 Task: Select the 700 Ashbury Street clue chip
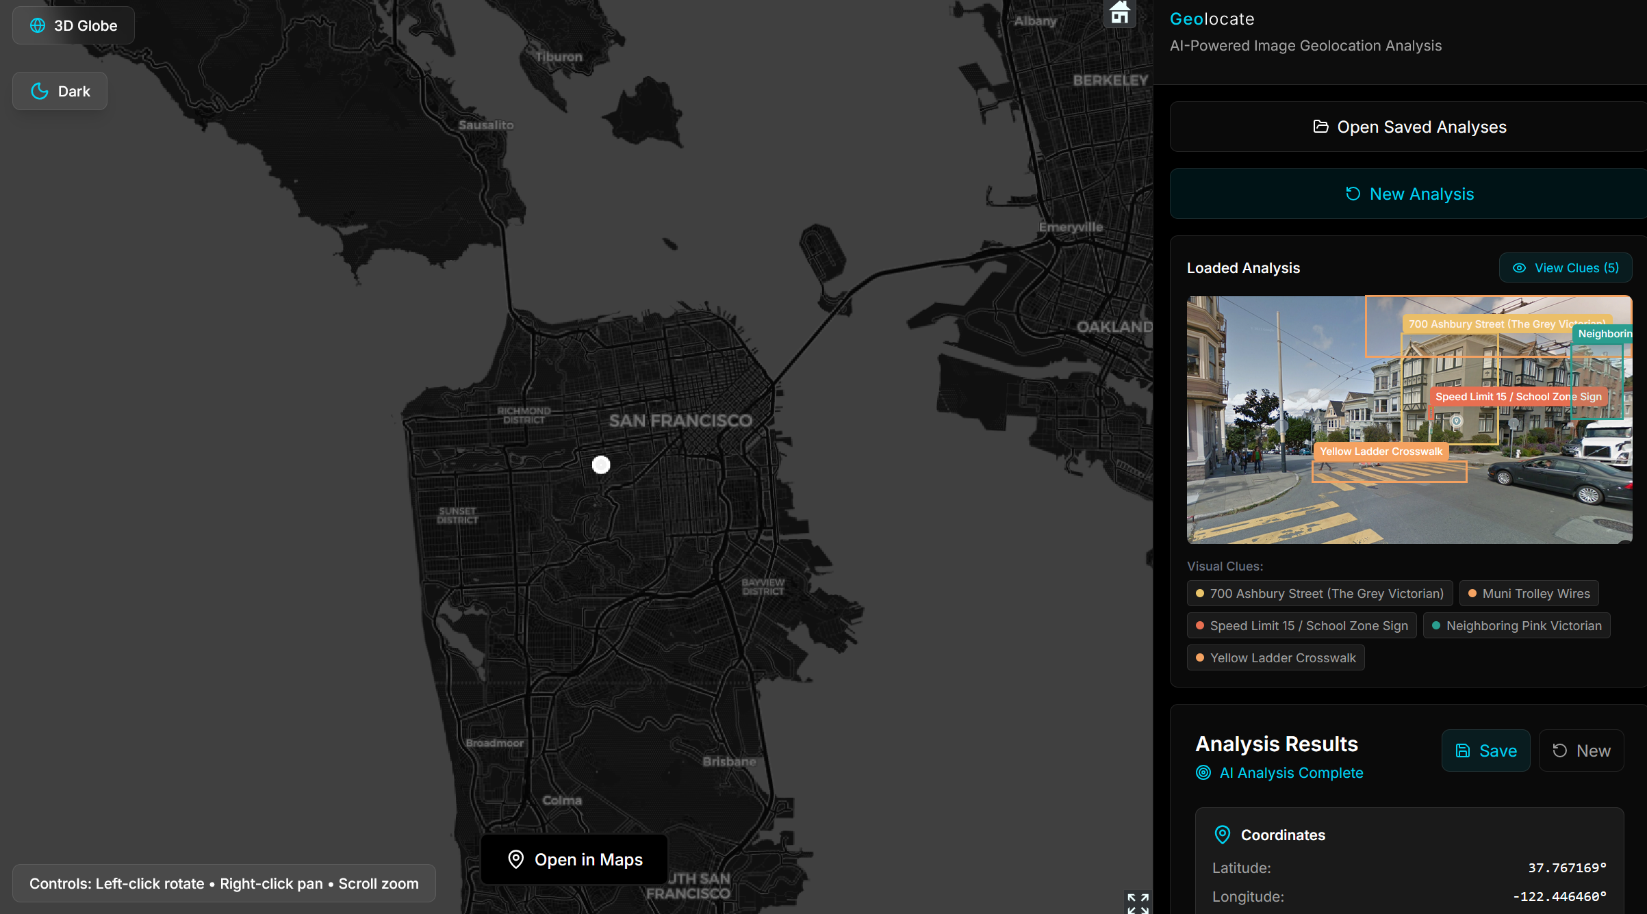coord(1319,593)
